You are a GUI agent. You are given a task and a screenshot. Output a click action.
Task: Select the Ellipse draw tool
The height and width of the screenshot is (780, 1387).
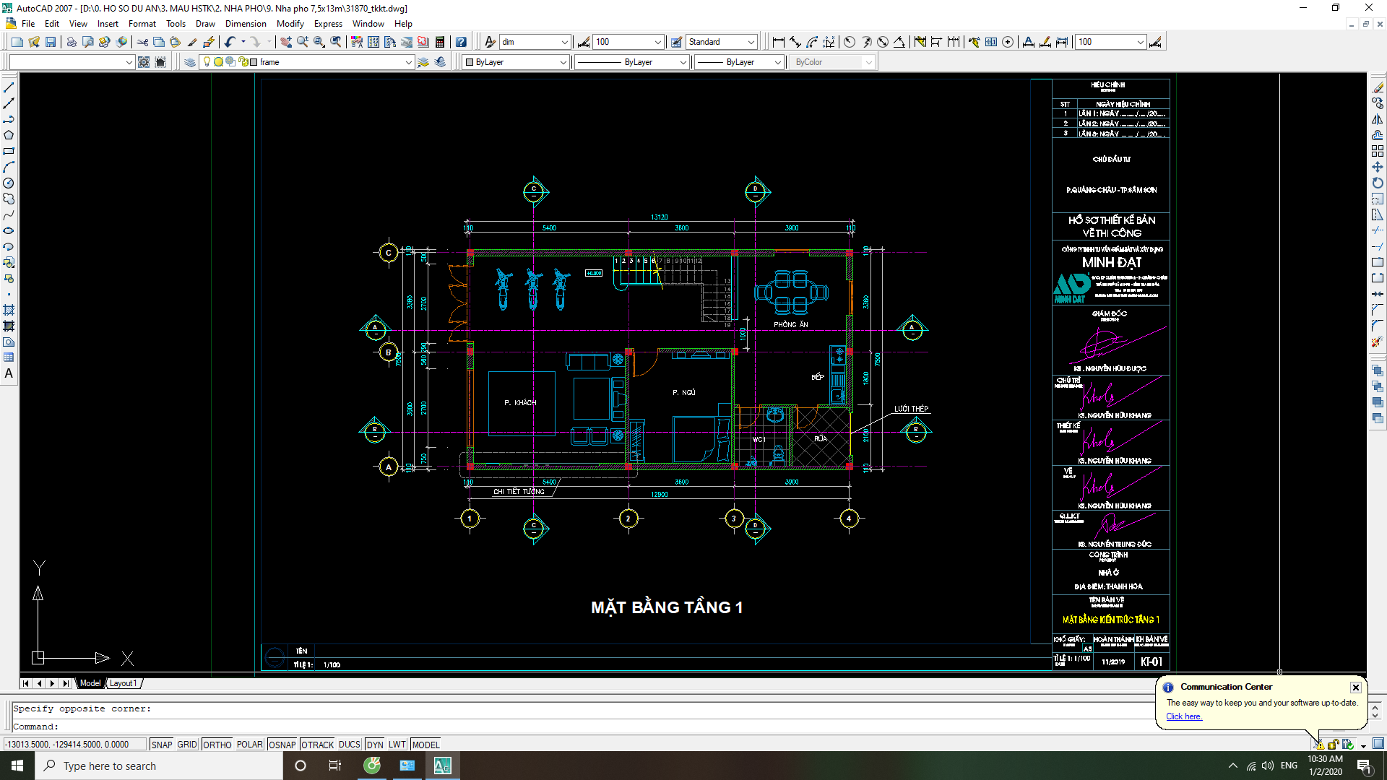[9, 230]
